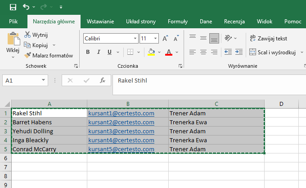Switch to the Formuły tab
The width and height of the screenshot is (306, 188).
click(x=178, y=22)
